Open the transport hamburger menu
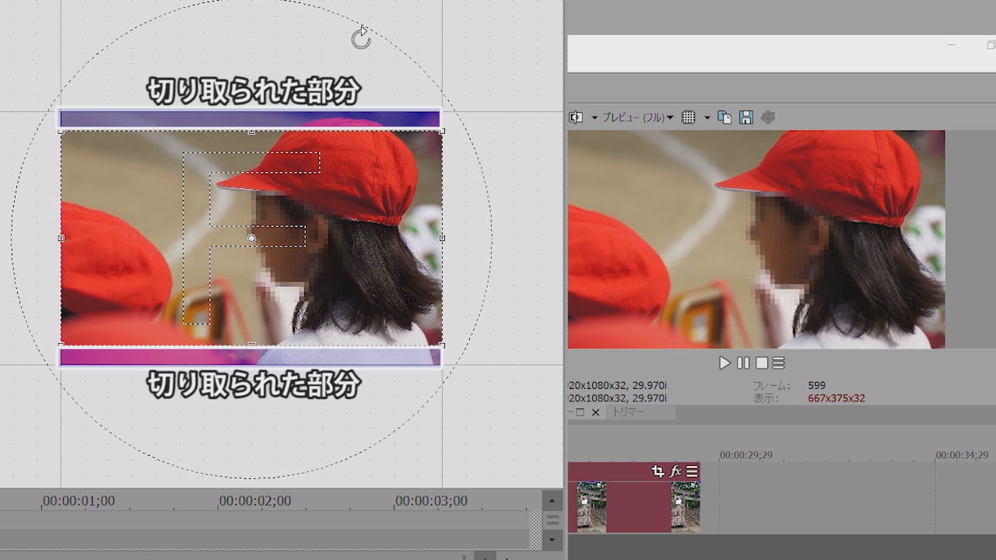 click(779, 363)
